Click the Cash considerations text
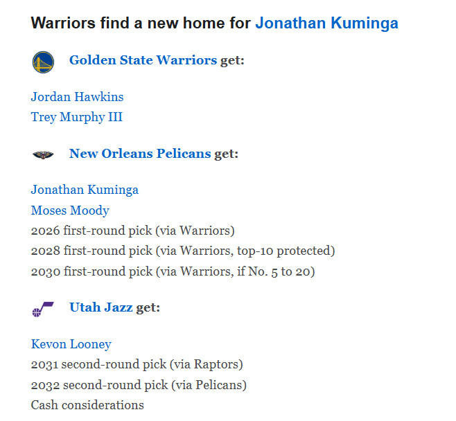The image size is (456, 421). pyautogui.click(x=87, y=405)
